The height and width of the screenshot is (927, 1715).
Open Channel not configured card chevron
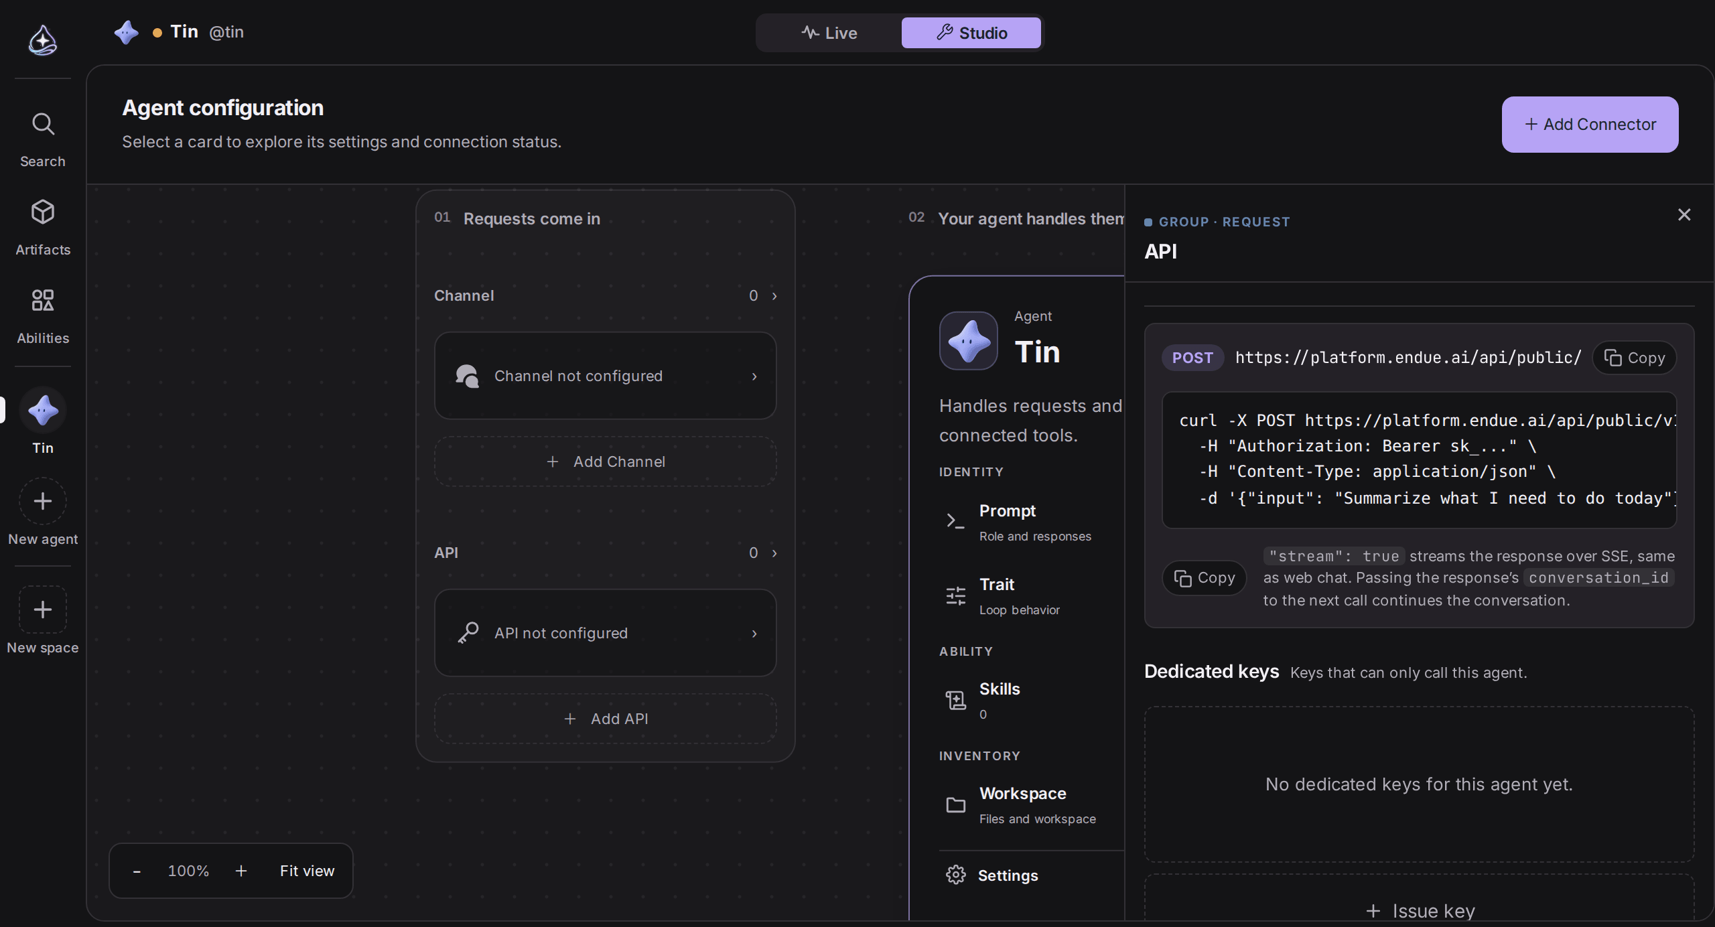click(x=754, y=376)
